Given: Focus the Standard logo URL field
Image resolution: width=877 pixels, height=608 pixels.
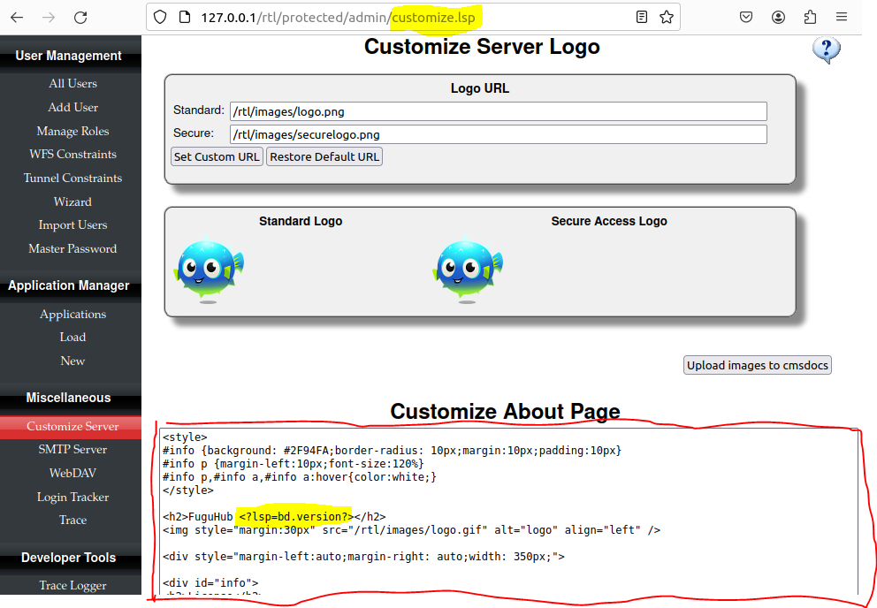Looking at the screenshot, I should [x=499, y=111].
